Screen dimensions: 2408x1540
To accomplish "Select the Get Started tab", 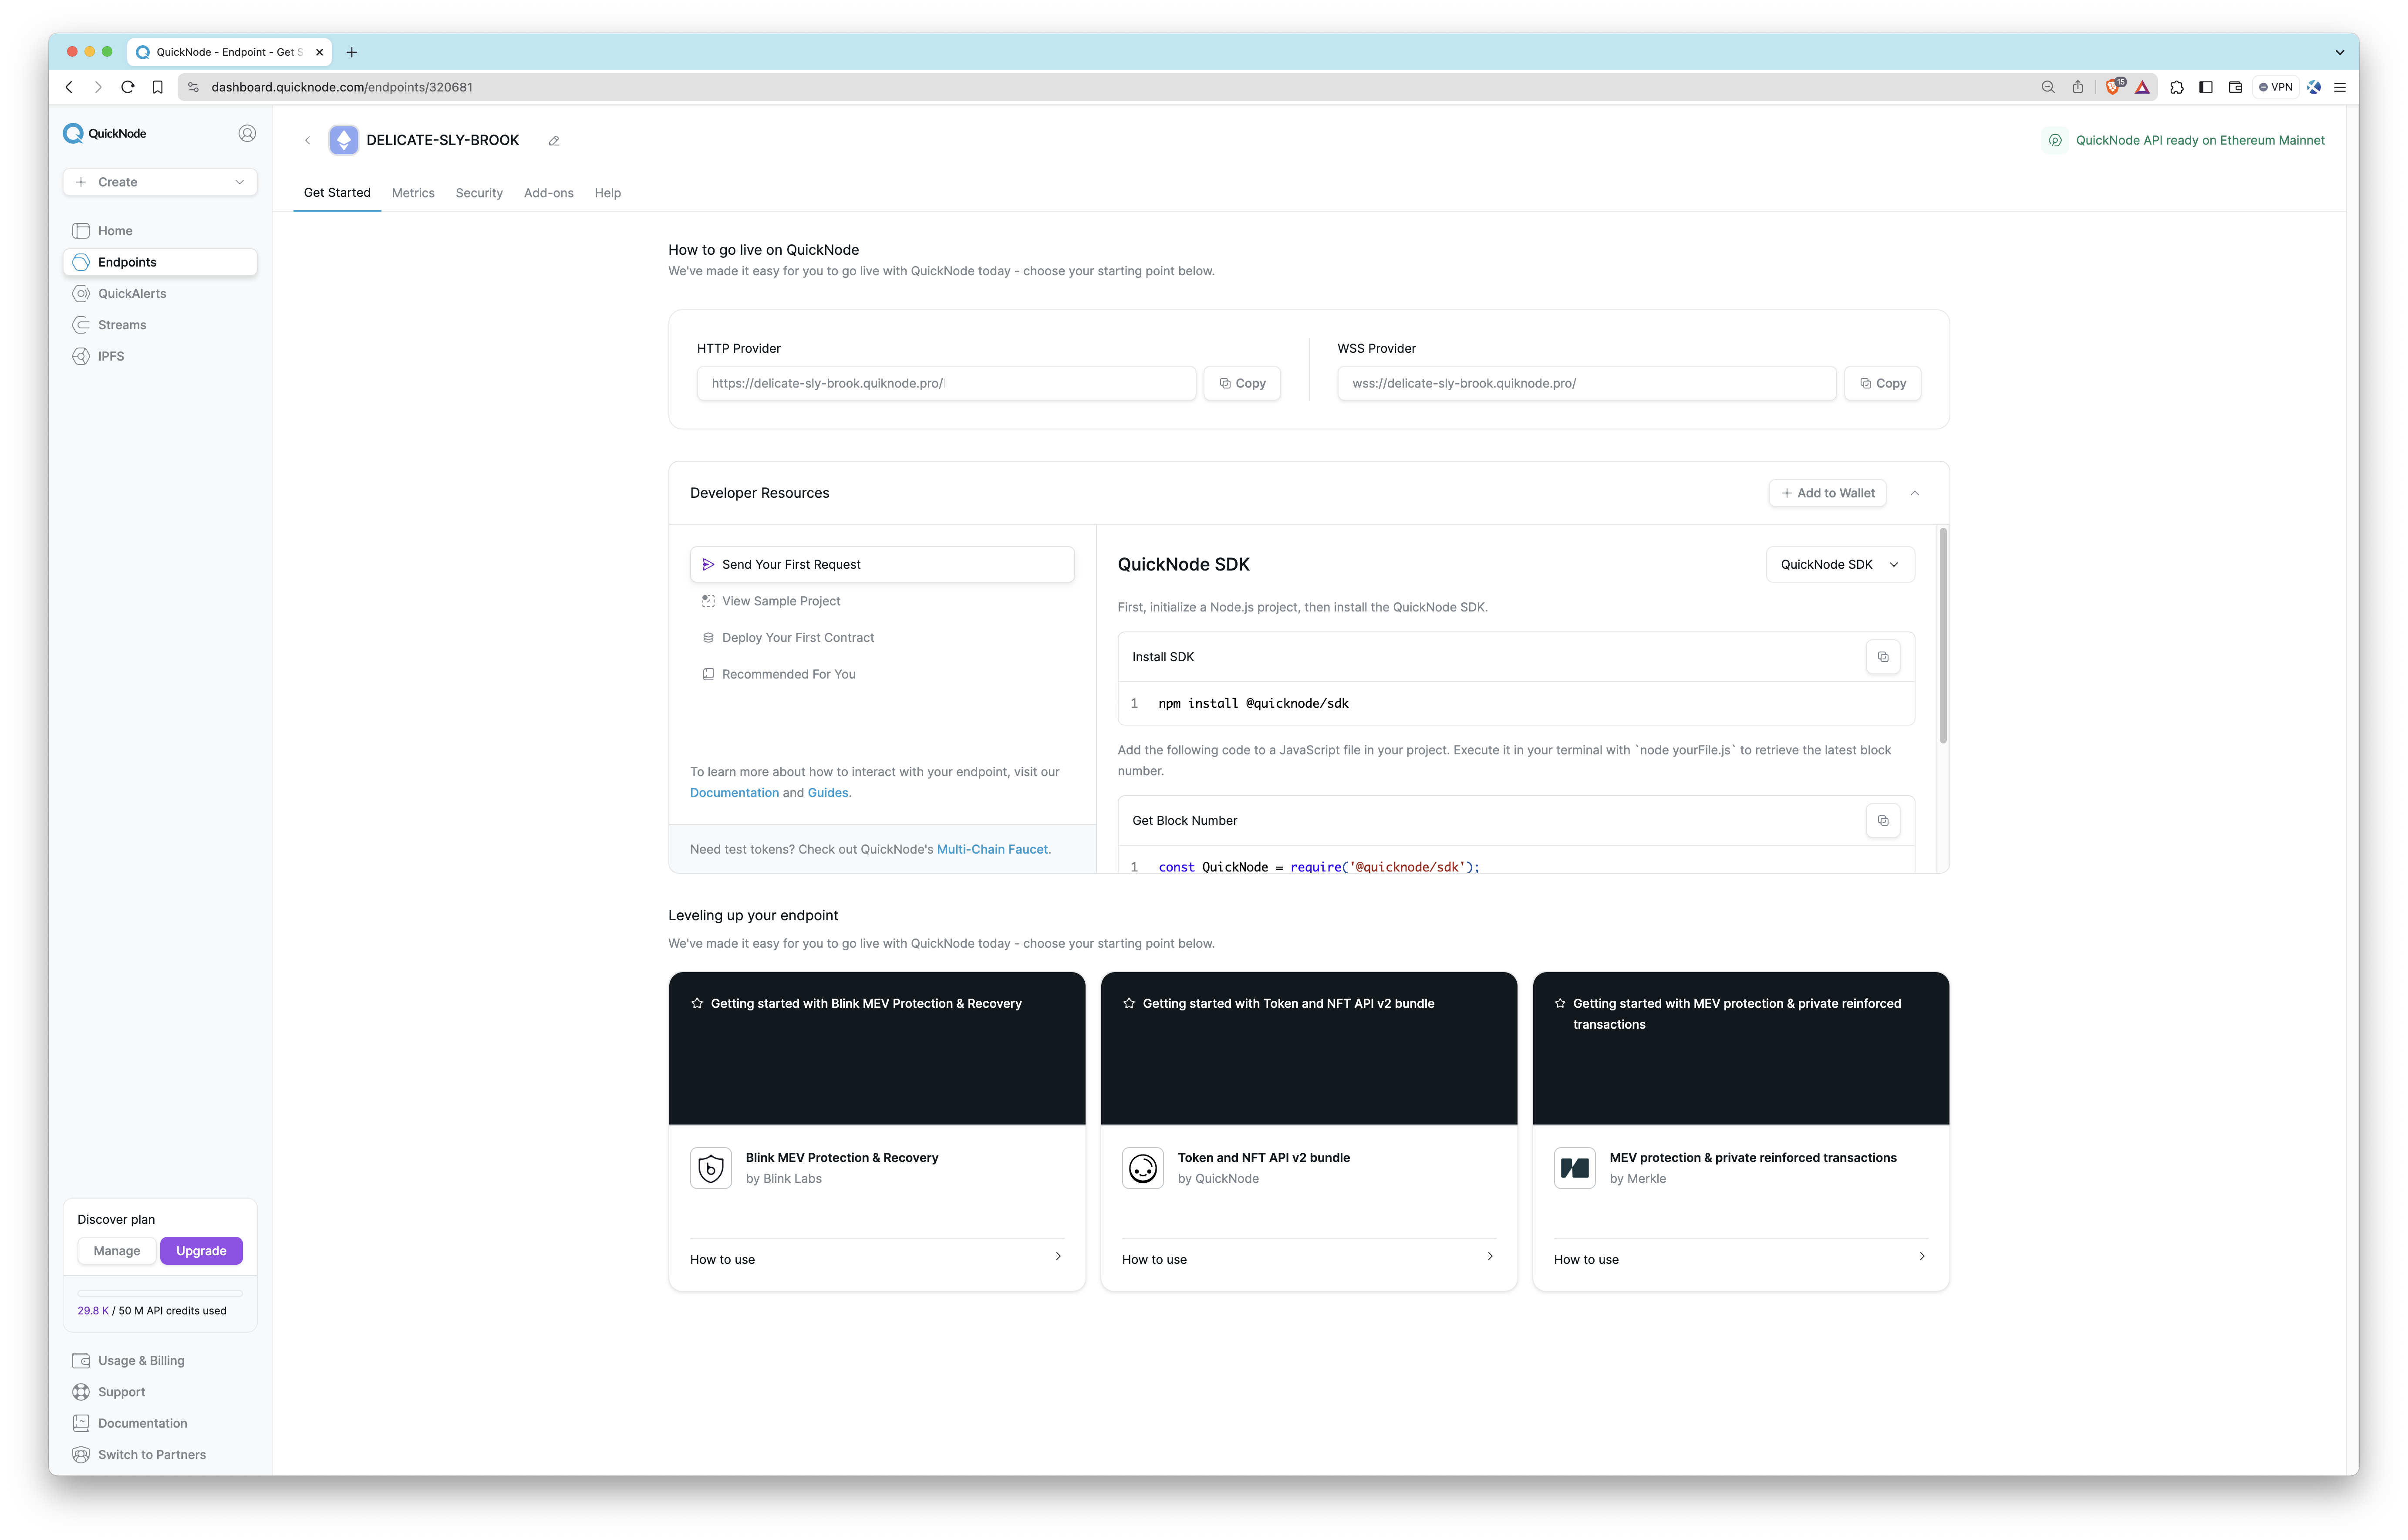I will coord(337,193).
